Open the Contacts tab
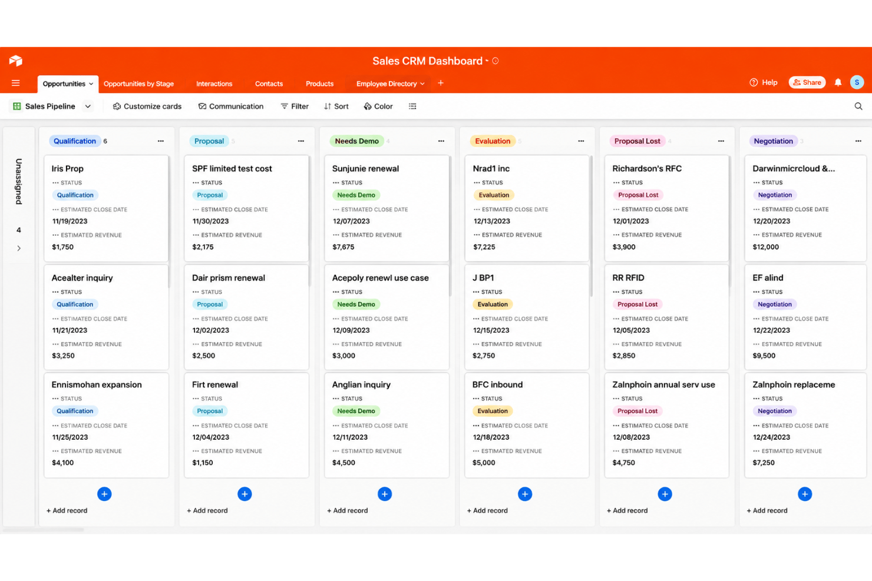 (x=269, y=84)
